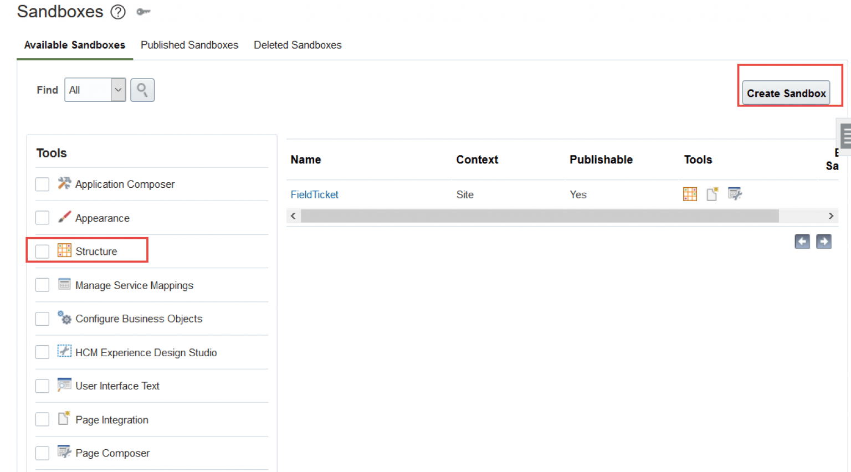
Task: Click the key icon beside Sandboxes title
Action: click(143, 12)
